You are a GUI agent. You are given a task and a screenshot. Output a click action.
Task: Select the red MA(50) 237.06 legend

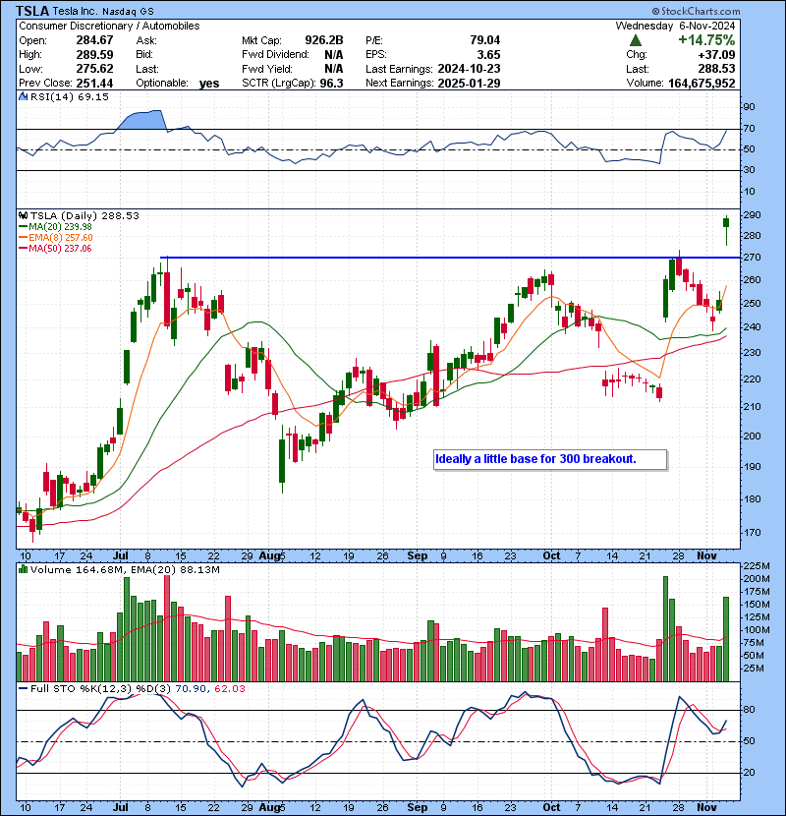point(55,249)
